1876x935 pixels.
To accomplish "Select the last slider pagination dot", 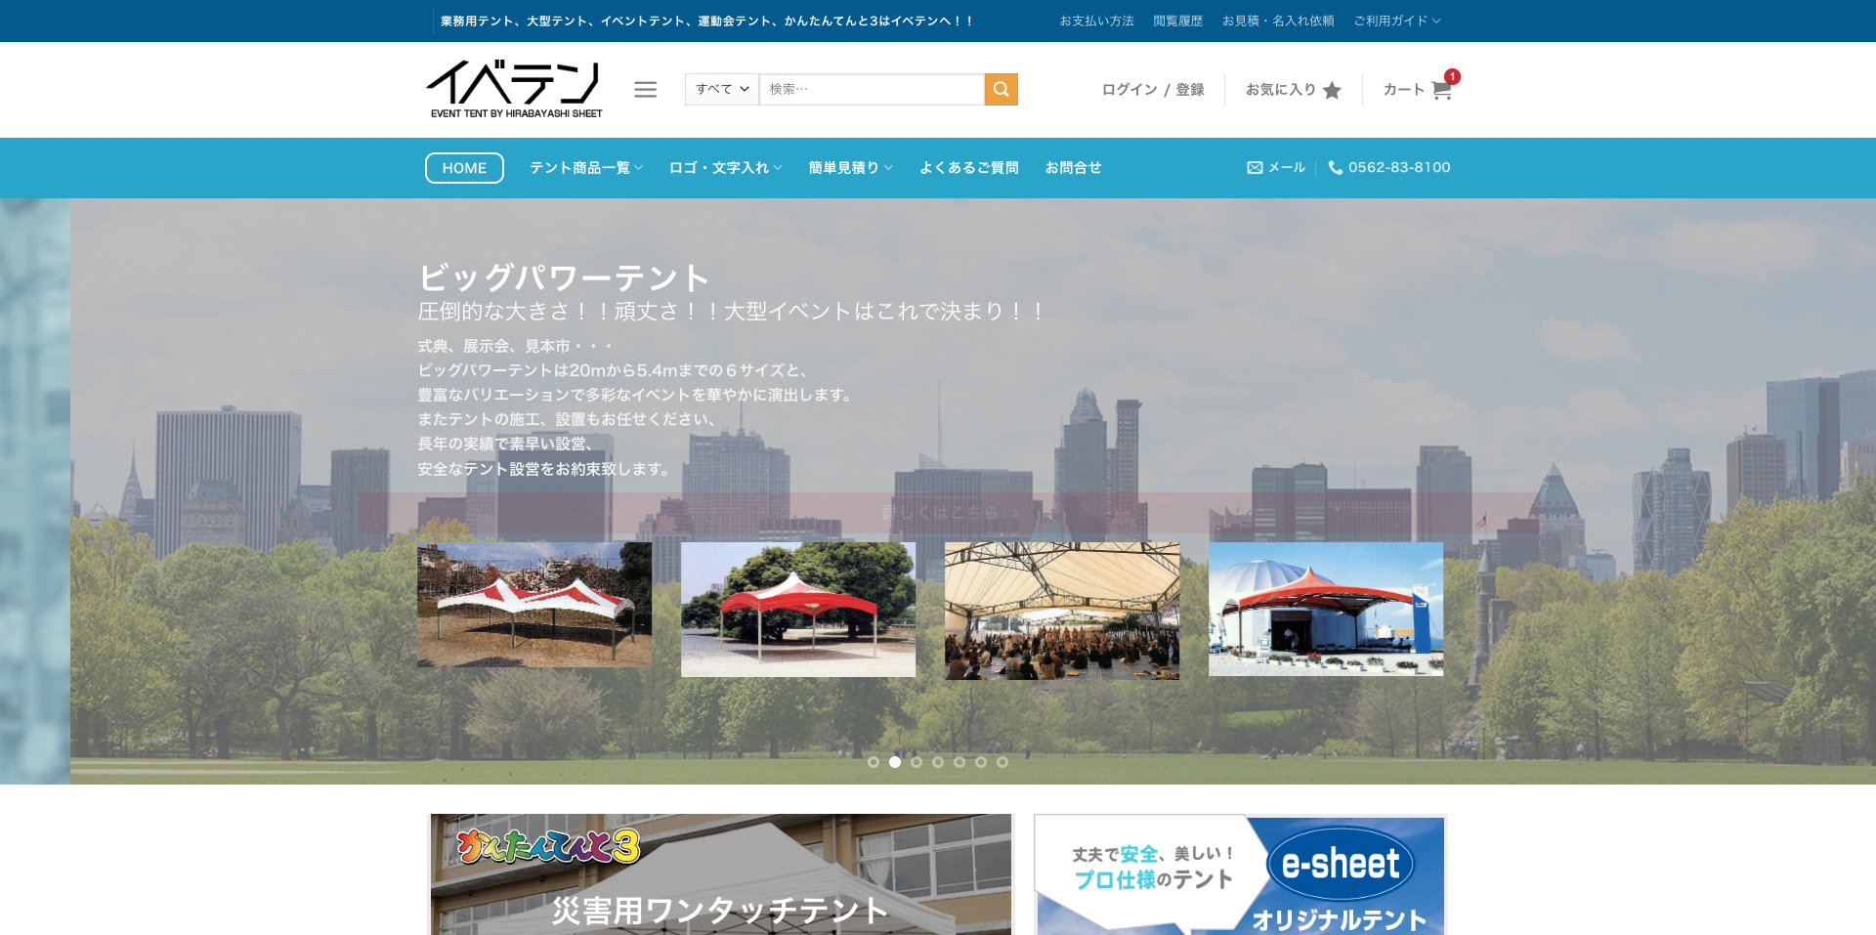I will 1002,762.
